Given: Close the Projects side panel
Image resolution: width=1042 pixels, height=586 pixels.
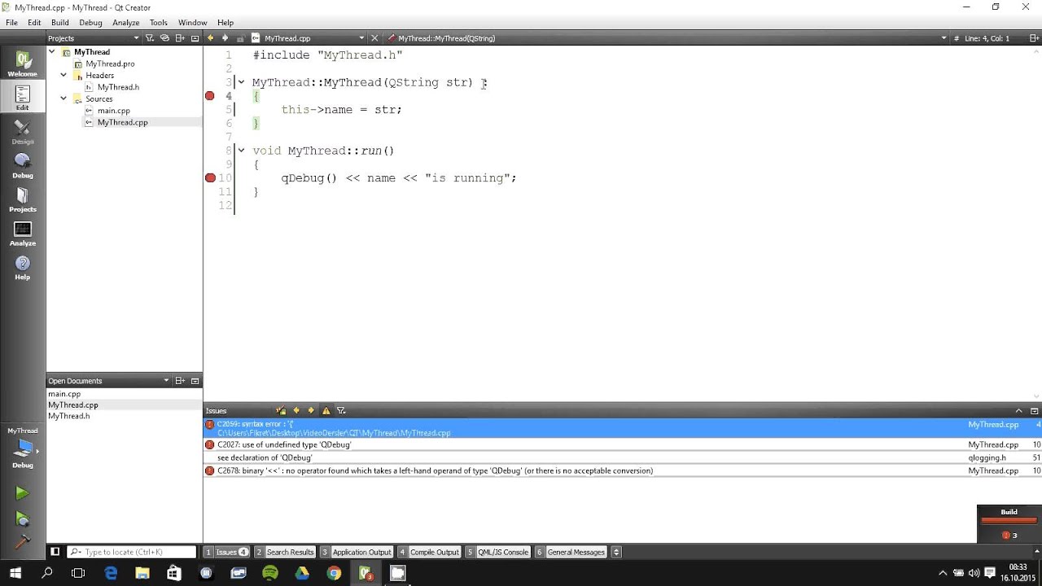Looking at the screenshot, I should (195, 38).
